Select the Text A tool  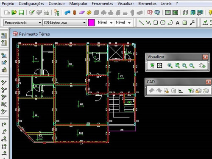pyautogui.click(x=177, y=23)
